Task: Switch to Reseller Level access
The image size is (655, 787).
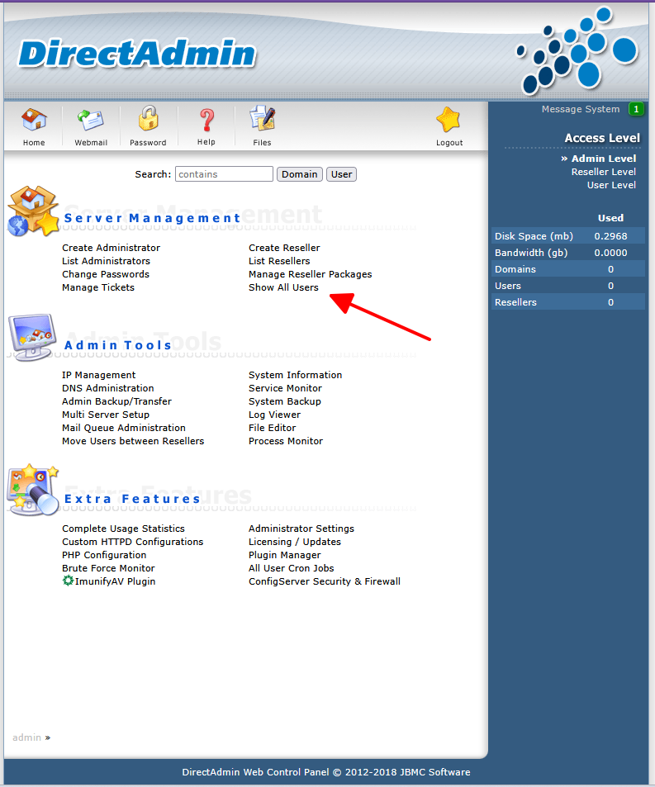Action: coord(603,172)
